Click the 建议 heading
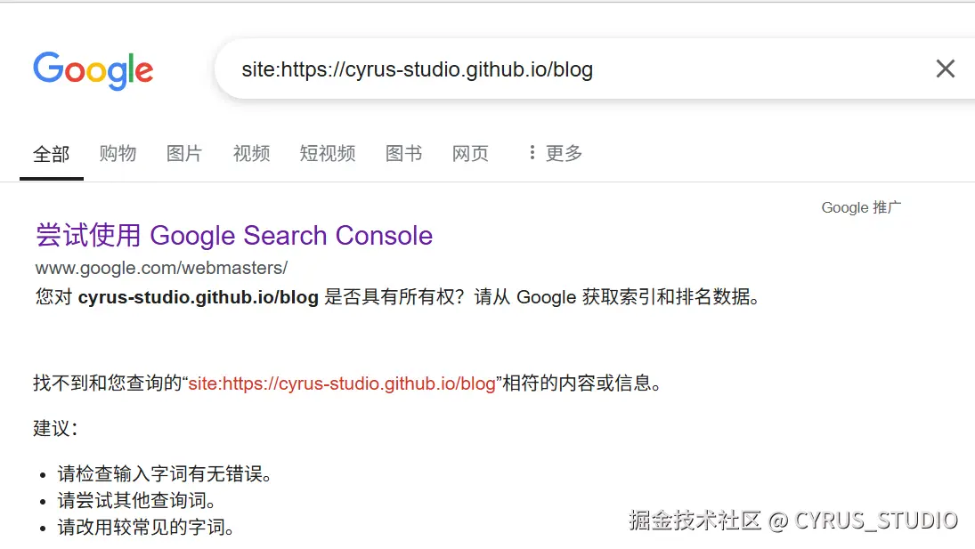Viewport: 975px width, 549px height. coord(55,428)
